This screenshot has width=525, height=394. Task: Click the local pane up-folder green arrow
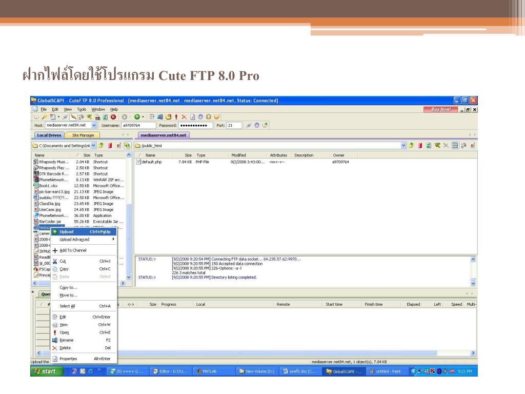point(101,145)
